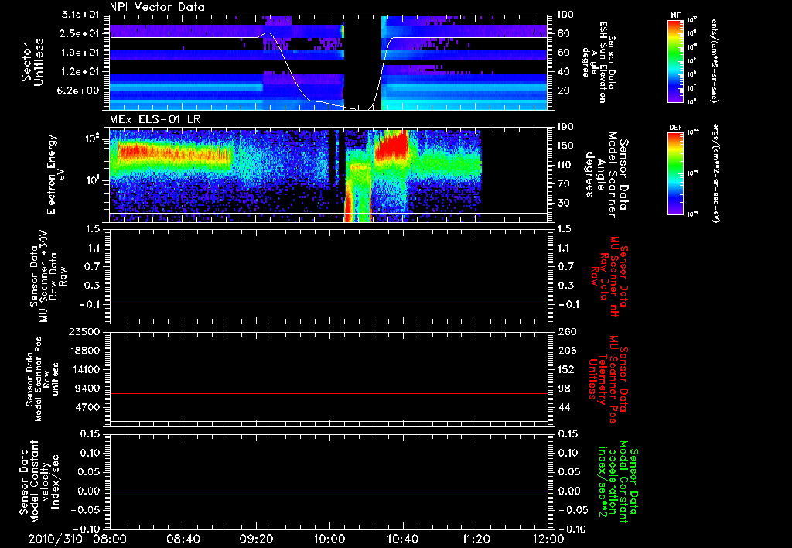Click the green velocity trace line
Image resolution: width=792 pixels, height=548 pixels.
point(329,491)
